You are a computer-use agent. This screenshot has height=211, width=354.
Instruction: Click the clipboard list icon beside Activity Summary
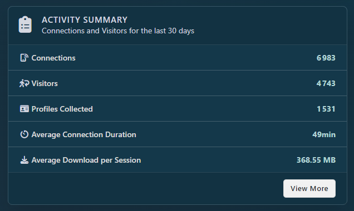pos(25,24)
